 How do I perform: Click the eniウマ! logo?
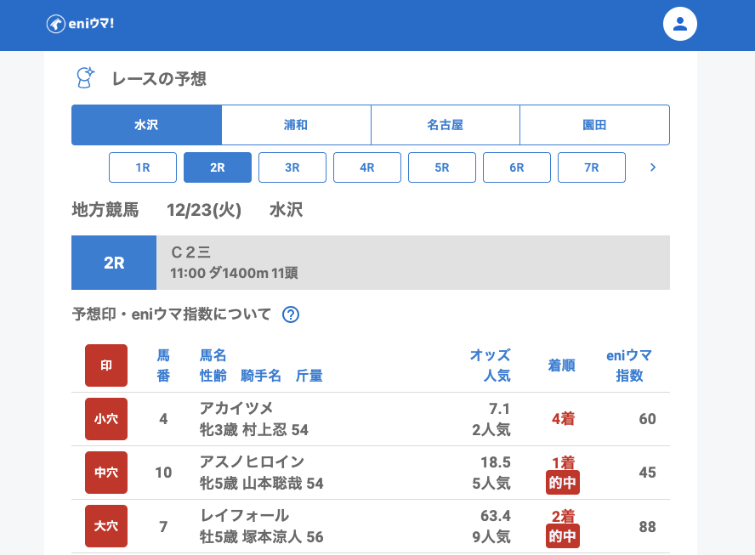pos(80,24)
